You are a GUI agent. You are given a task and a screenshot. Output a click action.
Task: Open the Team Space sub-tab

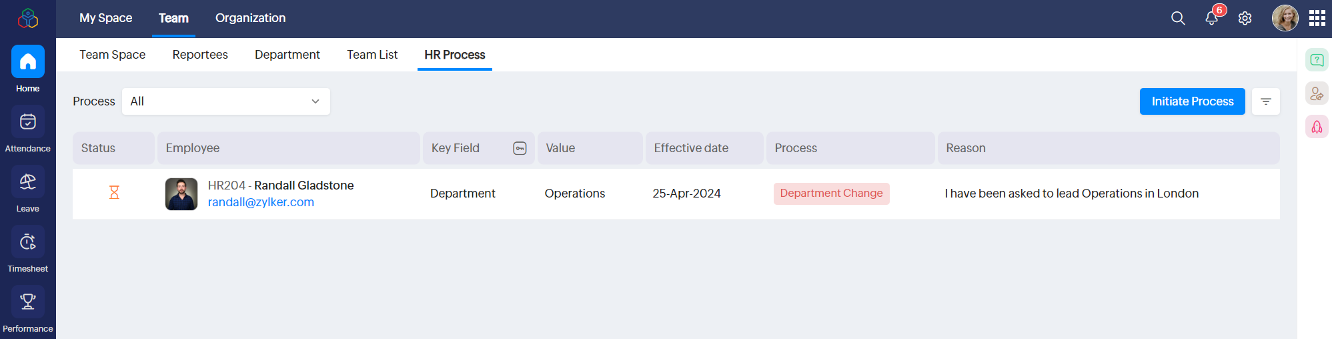pyautogui.click(x=112, y=55)
